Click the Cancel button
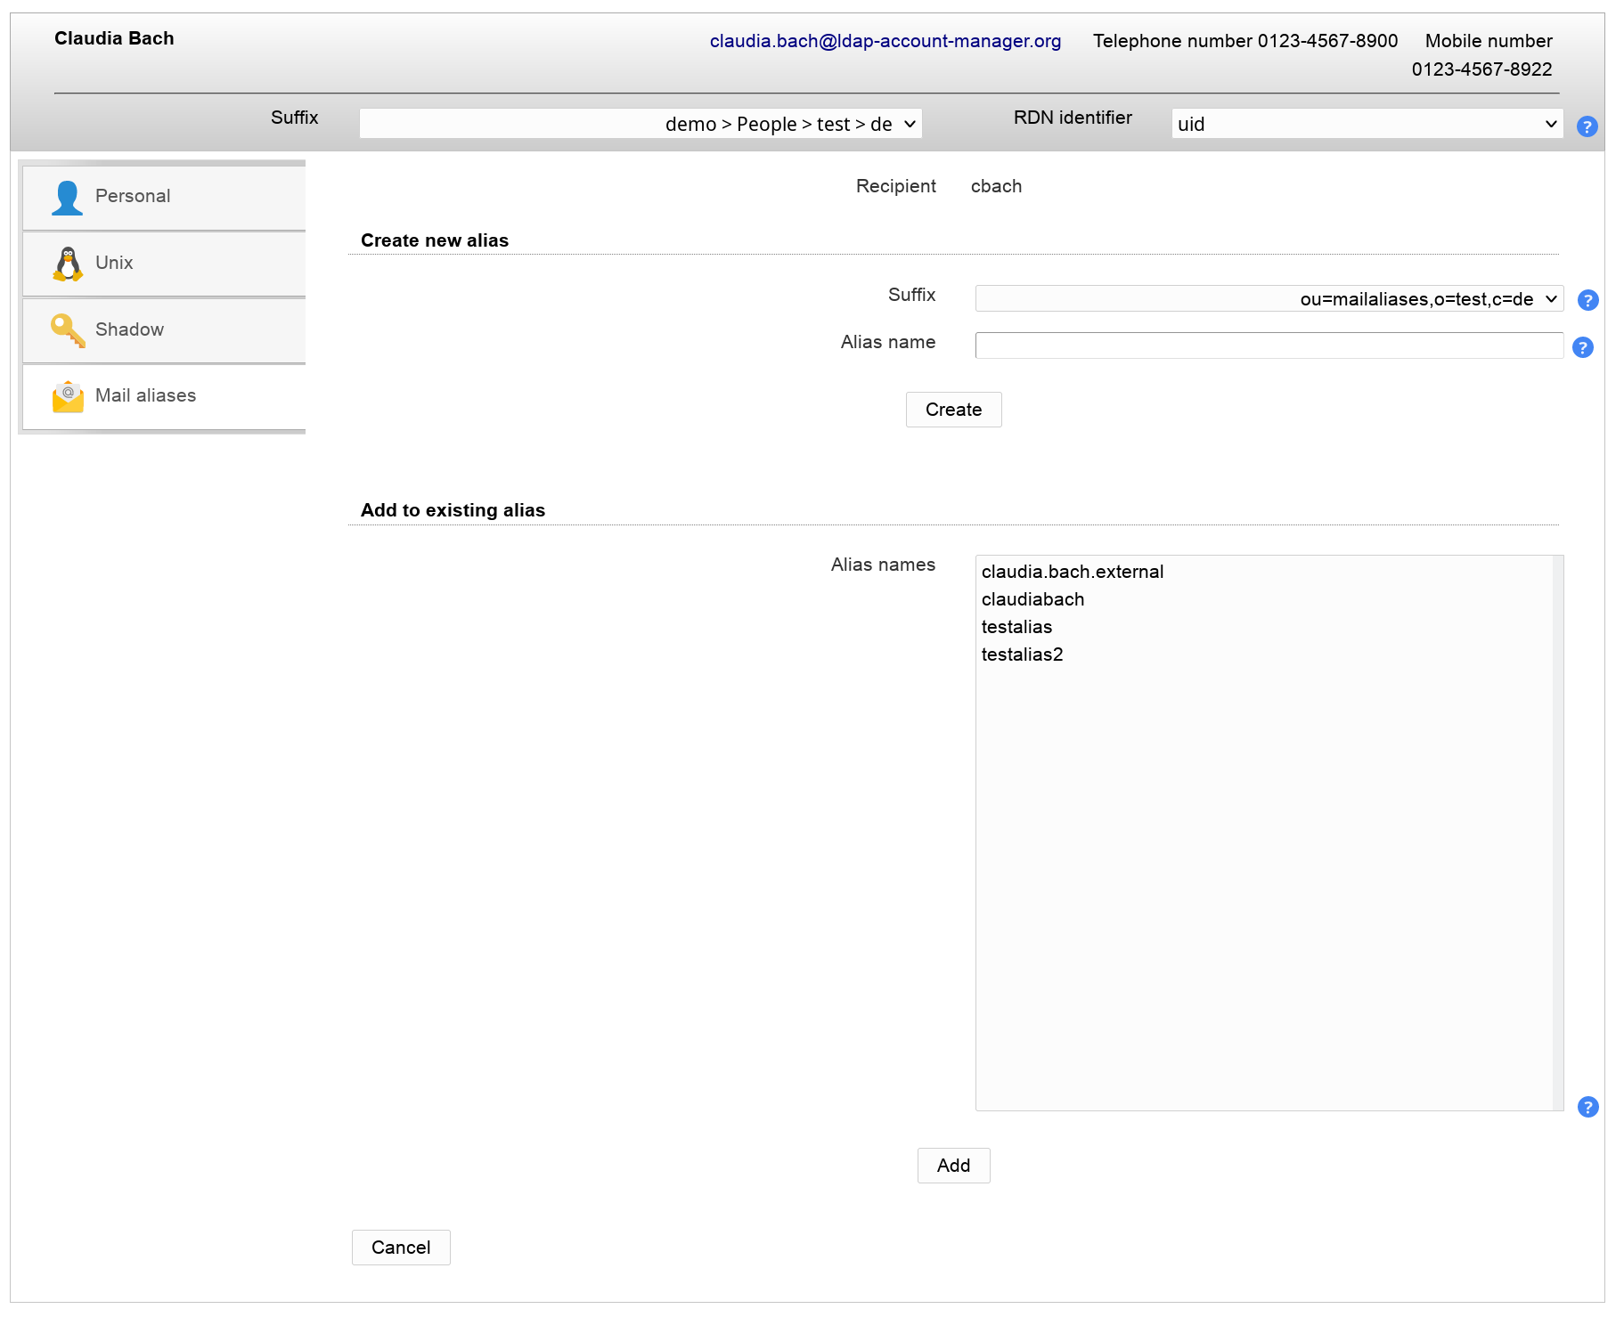This screenshot has height=1317, width=1624. pos(401,1248)
